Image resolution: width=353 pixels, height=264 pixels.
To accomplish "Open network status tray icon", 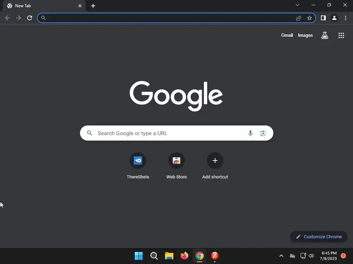I will pos(303,256).
